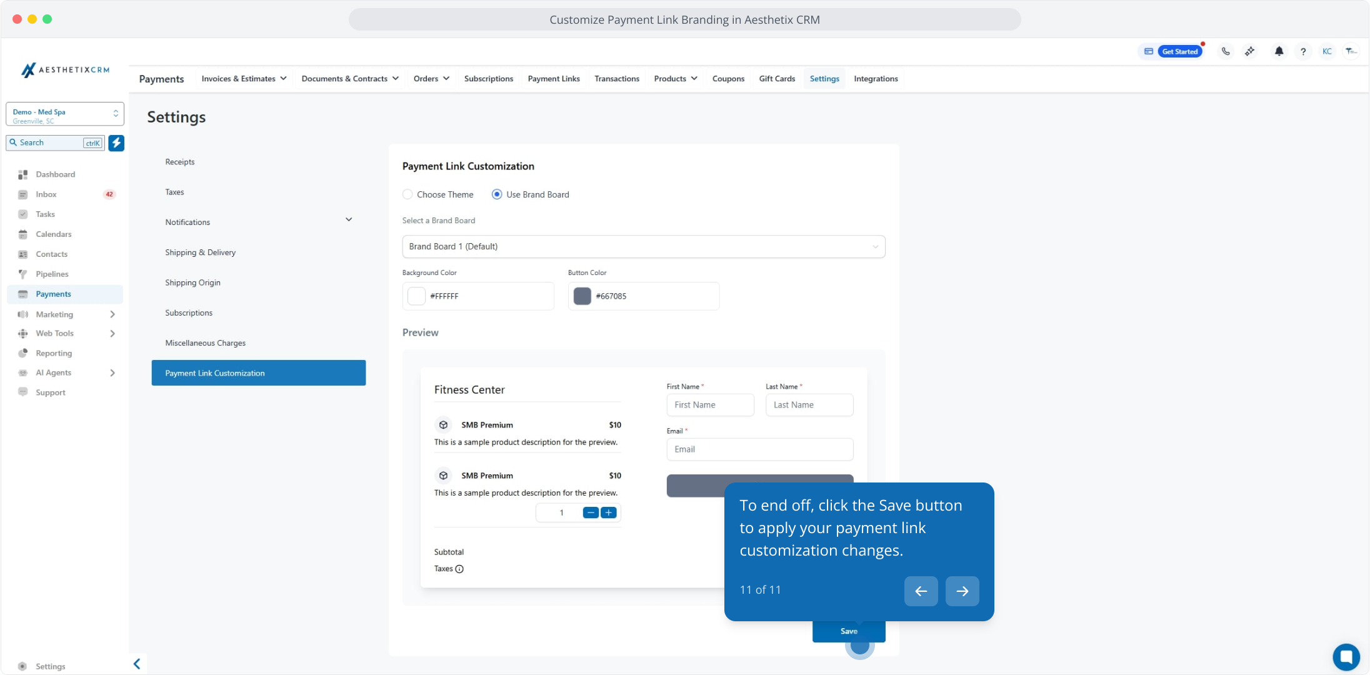Go to previous tour step arrow
This screenshot has width=1370, height=675.
click(x=921, y=591)
